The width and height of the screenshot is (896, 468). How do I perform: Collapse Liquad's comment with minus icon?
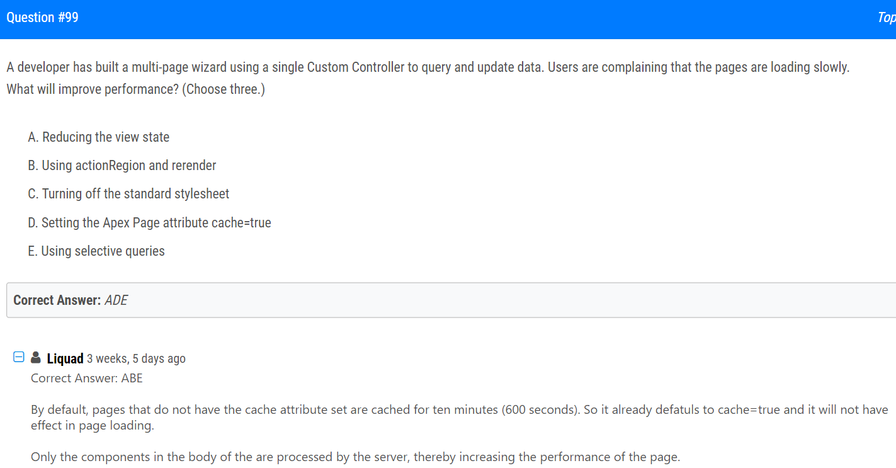click(19, 358)
